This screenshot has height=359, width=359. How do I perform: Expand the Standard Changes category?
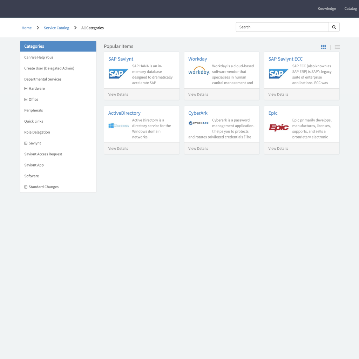pos(26,187)
